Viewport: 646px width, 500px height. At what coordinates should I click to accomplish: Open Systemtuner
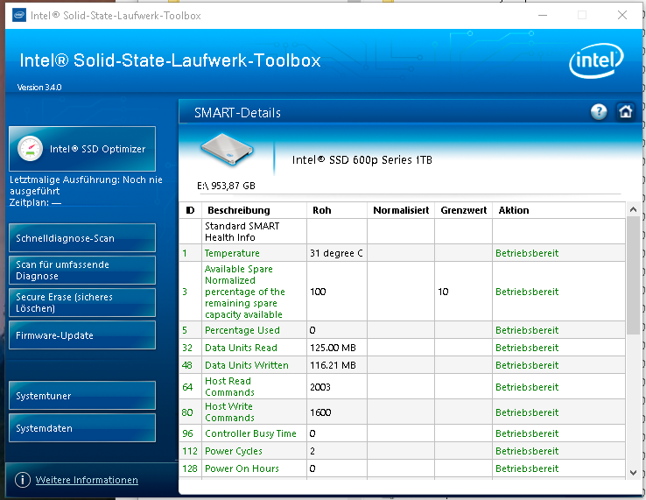pyautogui.click(x=82, y=396)
